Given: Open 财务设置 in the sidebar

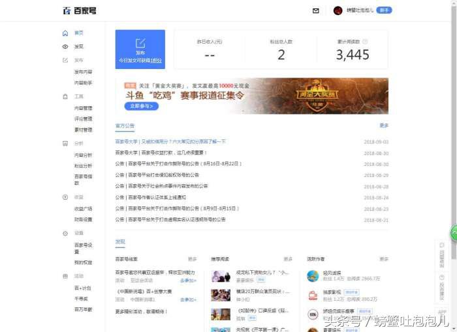Looking at the screenshot, I should [x=84, y=219].
